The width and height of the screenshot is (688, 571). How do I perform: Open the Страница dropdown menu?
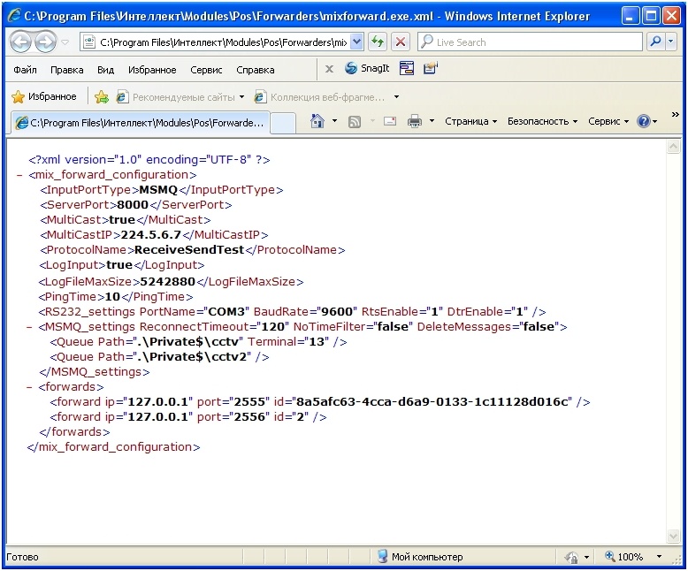point(470,122)
